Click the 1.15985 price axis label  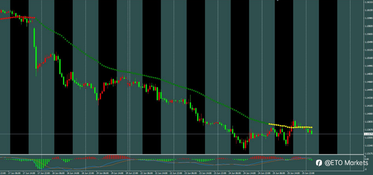tap(369, 18)
